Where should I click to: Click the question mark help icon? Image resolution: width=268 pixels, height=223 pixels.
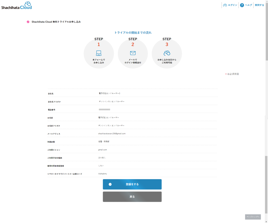pos(242,5)
